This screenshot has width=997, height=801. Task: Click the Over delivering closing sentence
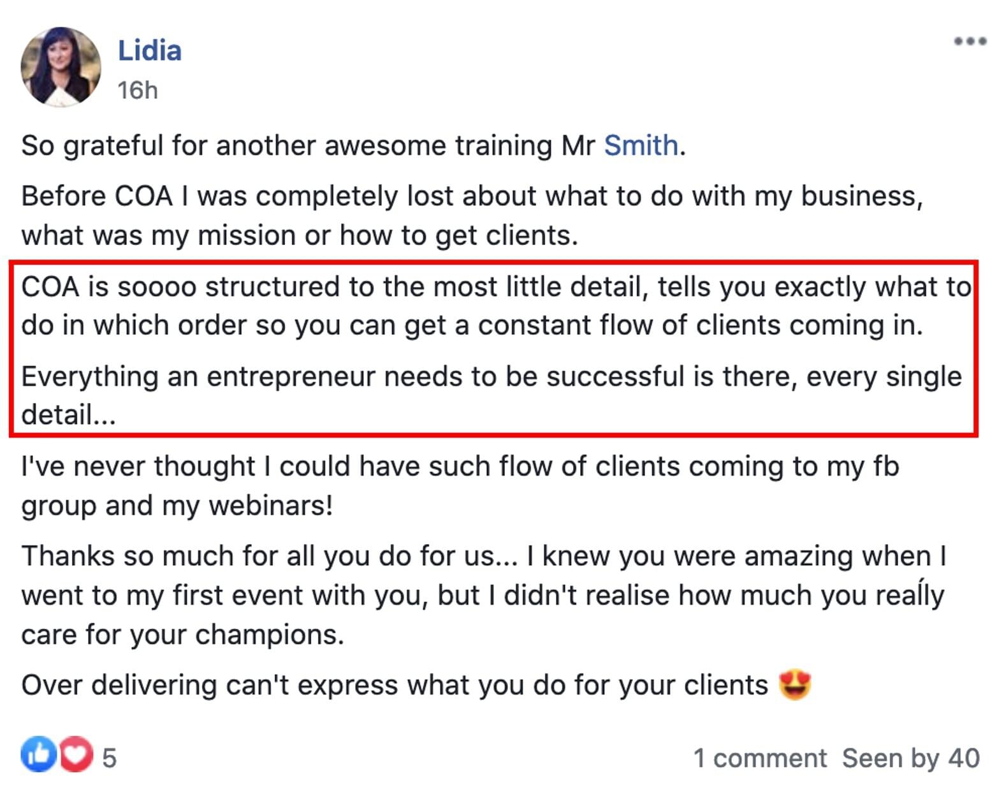[x=416, y=686]
